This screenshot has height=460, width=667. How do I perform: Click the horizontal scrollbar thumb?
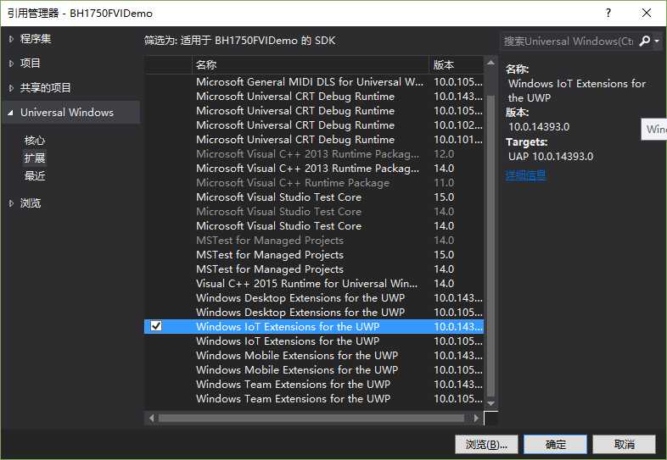311,418
